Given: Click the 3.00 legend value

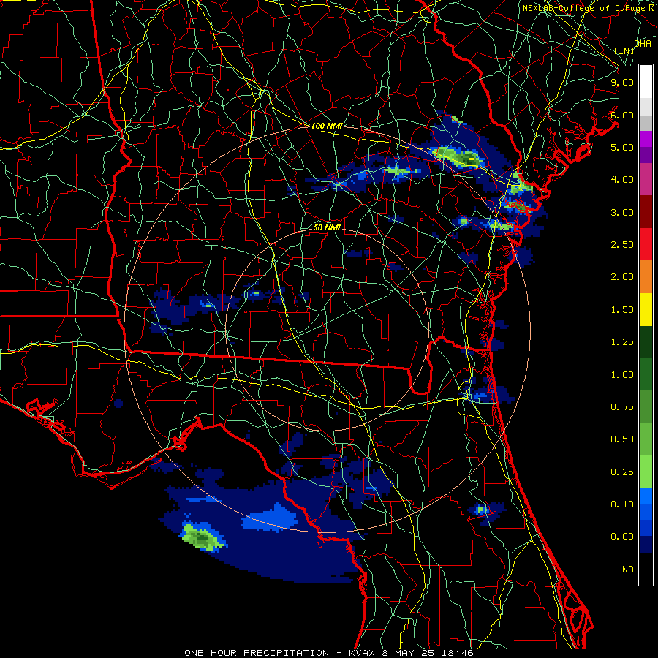Looking at the screenshot, I should (x=622, y=212).
